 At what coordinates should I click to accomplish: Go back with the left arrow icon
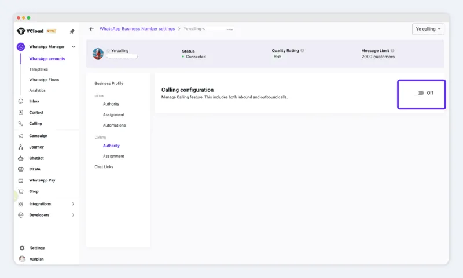[x=91, y=29]
